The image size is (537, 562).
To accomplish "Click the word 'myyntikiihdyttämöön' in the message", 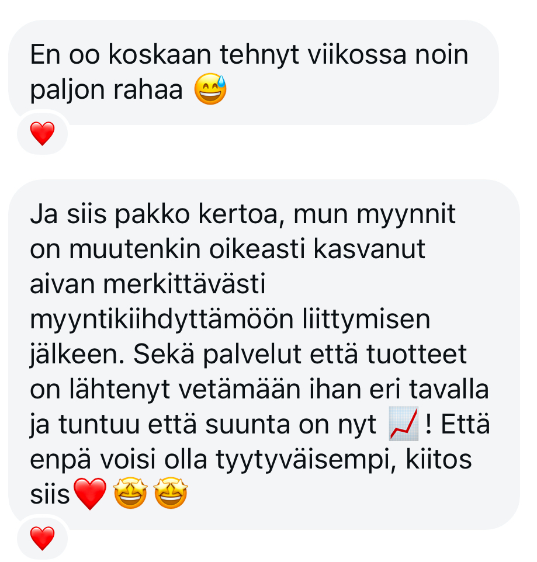I will point(162,320).
